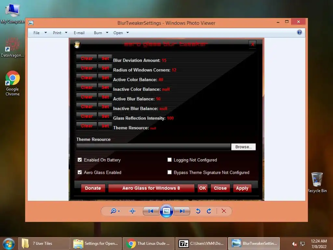Click the Windows Start orb
This screenshot has width=333, height=250.
9,243
